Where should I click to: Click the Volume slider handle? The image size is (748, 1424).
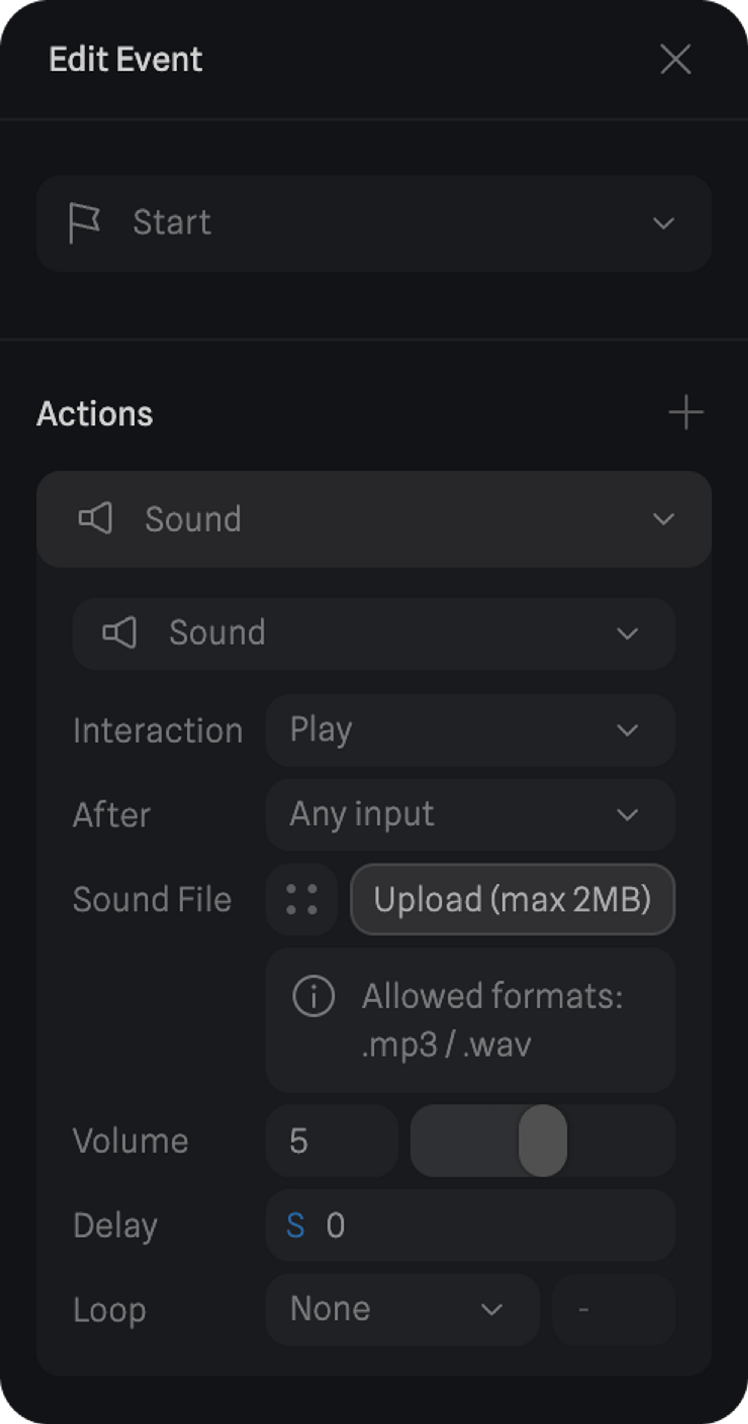pos(543,1140)
